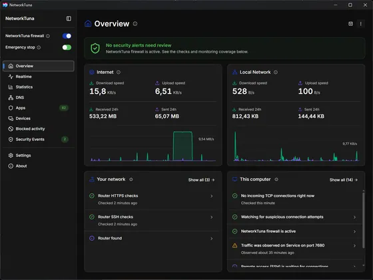
Task: Click the This computer monitor icon
Action: (x=234, y=180)
